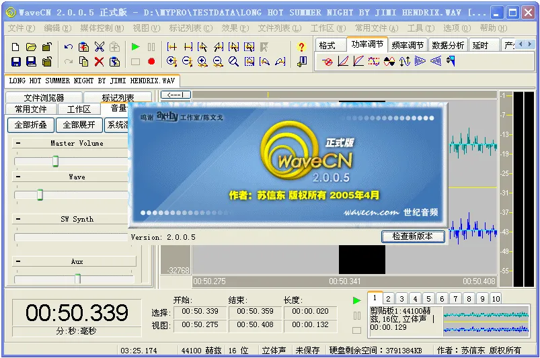Click the invert waveform black-red icon
Image resolution: width=540 pixels, height=358 pixels.
[x=389, y=62]
